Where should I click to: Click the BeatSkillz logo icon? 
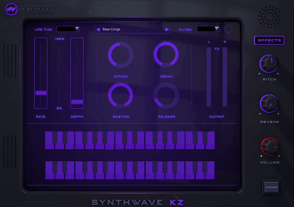(11, 9)
